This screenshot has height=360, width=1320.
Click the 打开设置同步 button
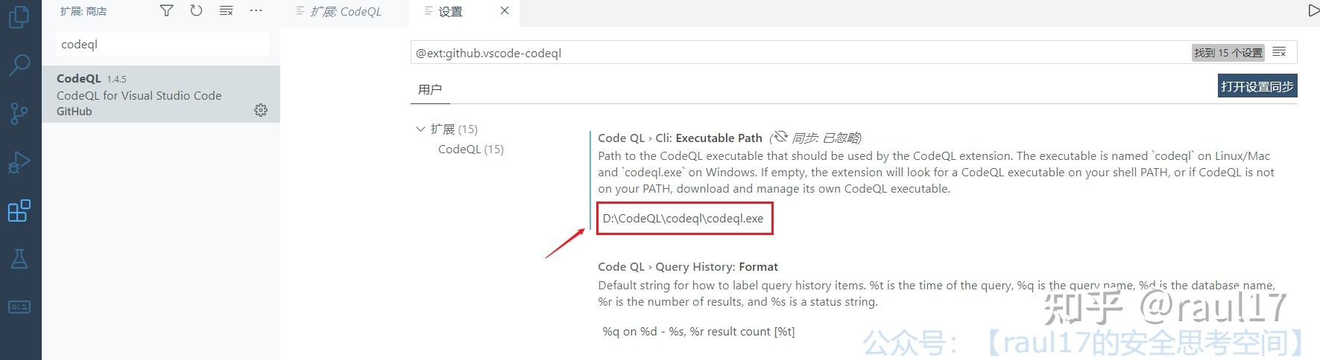click(x=1257, y=86)
